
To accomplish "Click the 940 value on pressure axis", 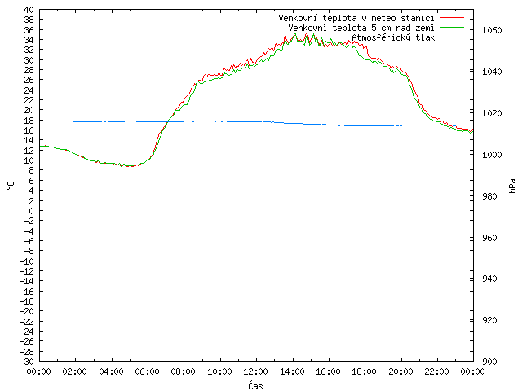I will (489, 279).
